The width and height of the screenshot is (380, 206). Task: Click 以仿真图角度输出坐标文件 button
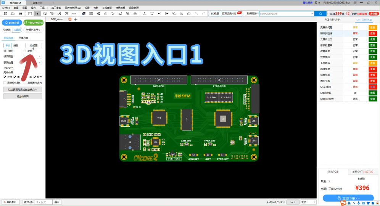click(23, 89)
